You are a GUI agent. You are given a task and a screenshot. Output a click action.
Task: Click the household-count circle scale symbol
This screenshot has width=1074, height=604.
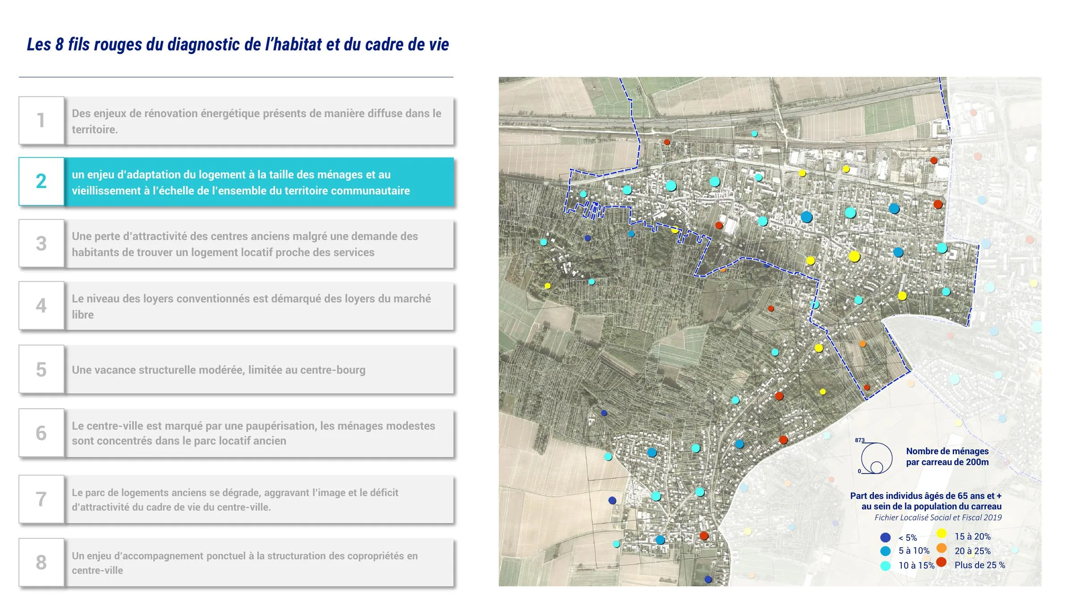876,458
